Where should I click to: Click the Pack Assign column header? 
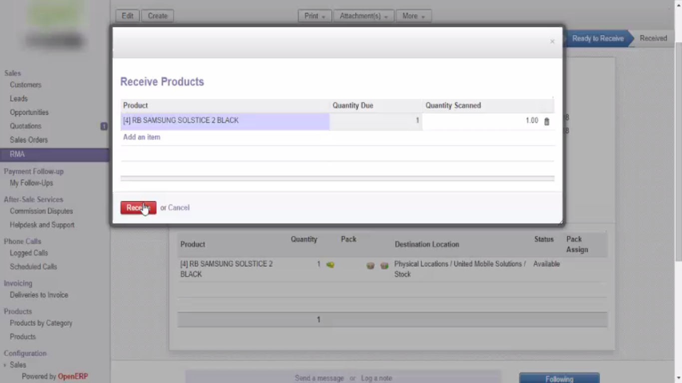pos(577,244)
